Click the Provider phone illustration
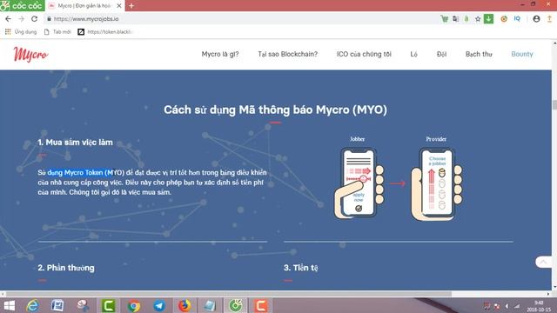The width and height of the screenshot is (557, 313). 437,183
